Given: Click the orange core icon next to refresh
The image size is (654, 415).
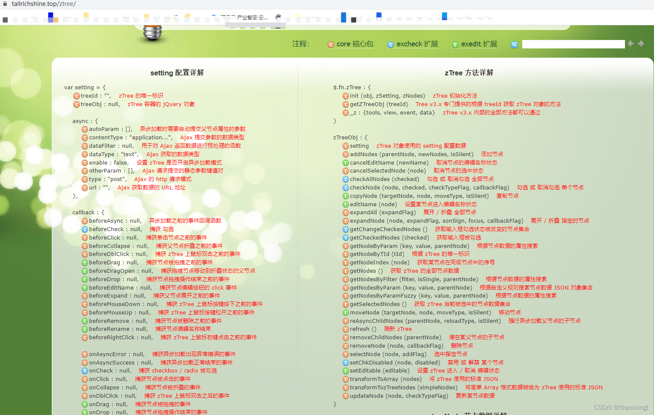Looking at the screenshot, I should (346, 329).
